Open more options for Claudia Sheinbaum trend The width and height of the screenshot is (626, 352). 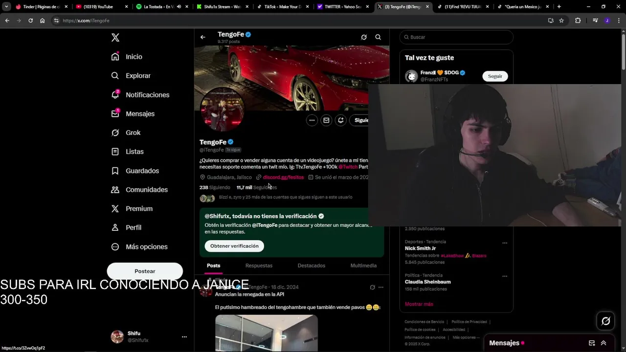(x=505, y=276)
